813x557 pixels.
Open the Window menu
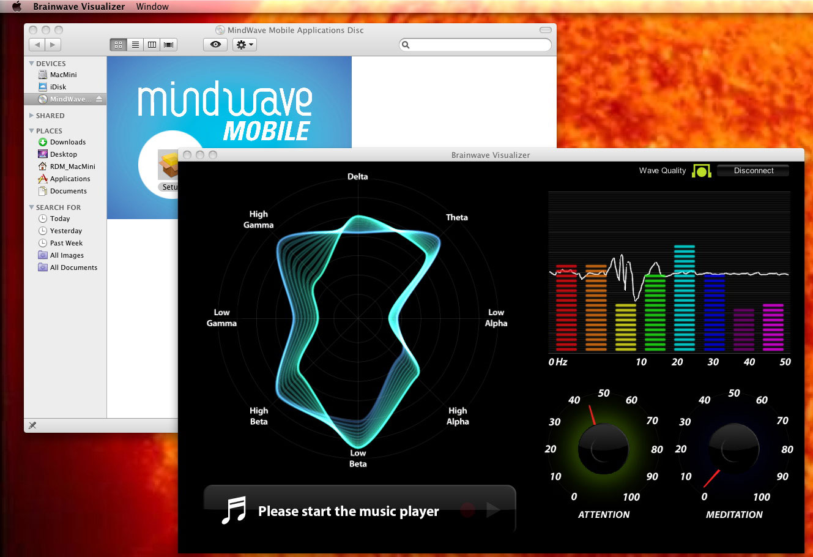pyautogui.click(x=152, y=7)
